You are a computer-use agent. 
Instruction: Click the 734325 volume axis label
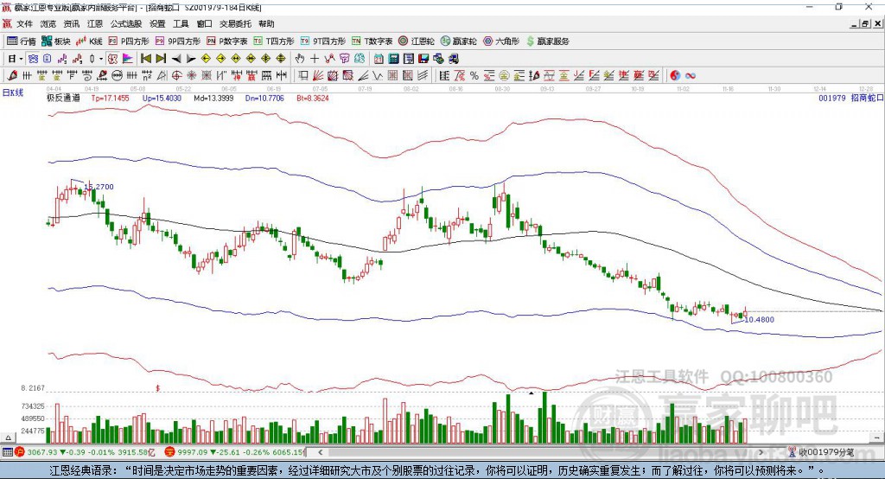pos(34,406)
